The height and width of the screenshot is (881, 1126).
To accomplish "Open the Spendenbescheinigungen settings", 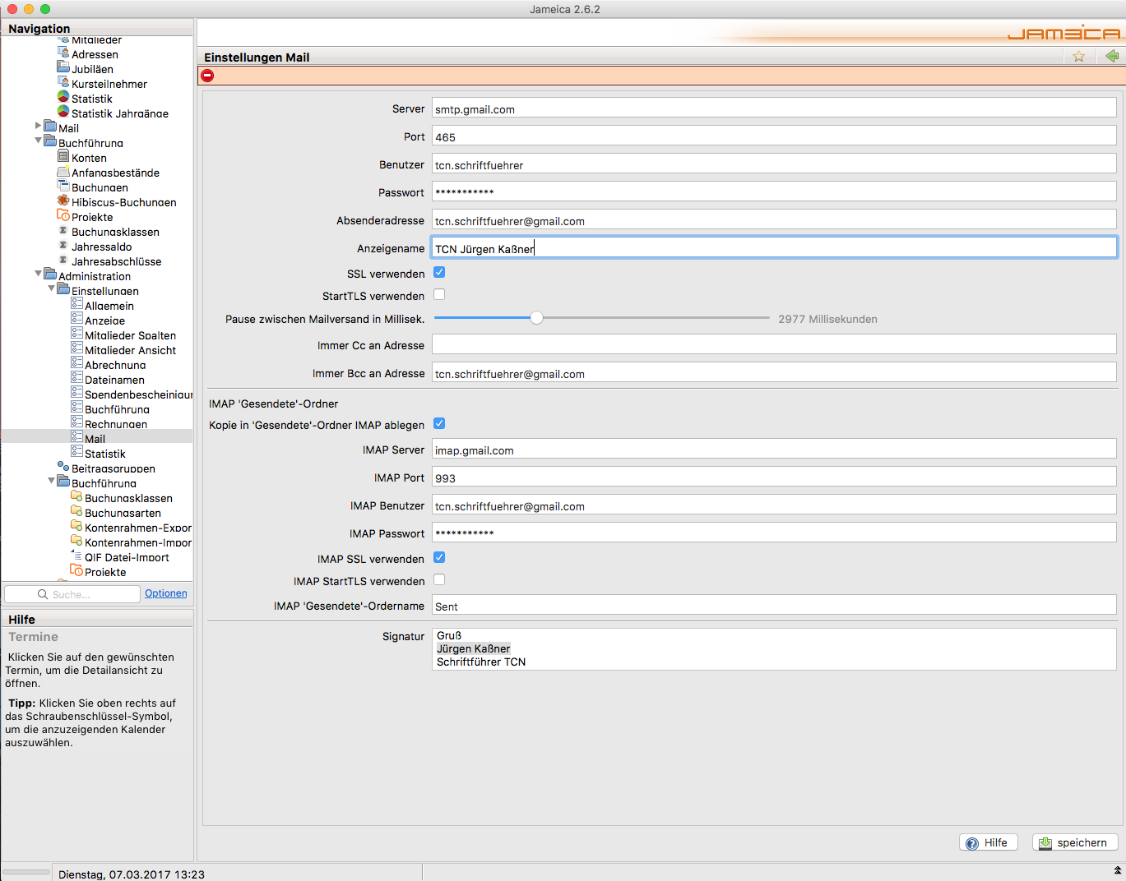I will tap(138, 394).
